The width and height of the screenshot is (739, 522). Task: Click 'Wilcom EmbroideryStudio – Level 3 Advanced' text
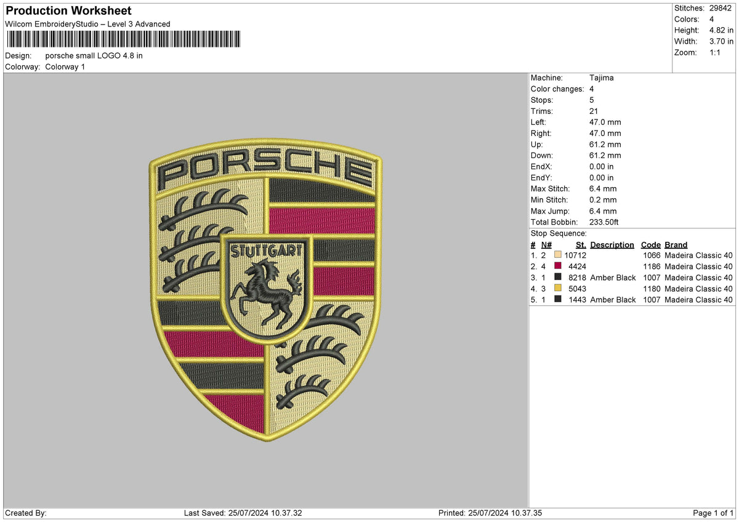(87, 24)
